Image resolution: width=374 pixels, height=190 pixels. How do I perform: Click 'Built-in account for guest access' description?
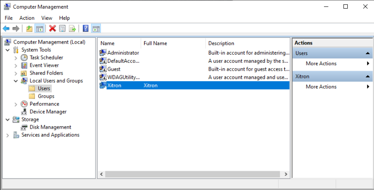tap(248, 69)
